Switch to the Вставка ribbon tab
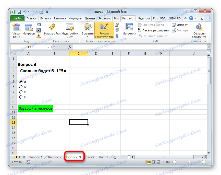 45,18
